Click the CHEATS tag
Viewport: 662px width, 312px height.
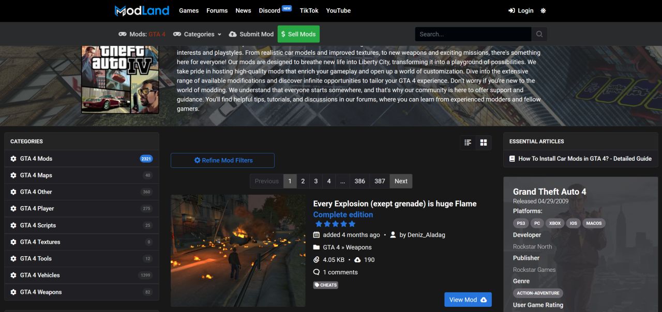(325, 285)
